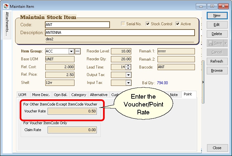Select the Category tab
This screenshot has width=232, height=156.
pyautogui.click(x=78, y=95)
